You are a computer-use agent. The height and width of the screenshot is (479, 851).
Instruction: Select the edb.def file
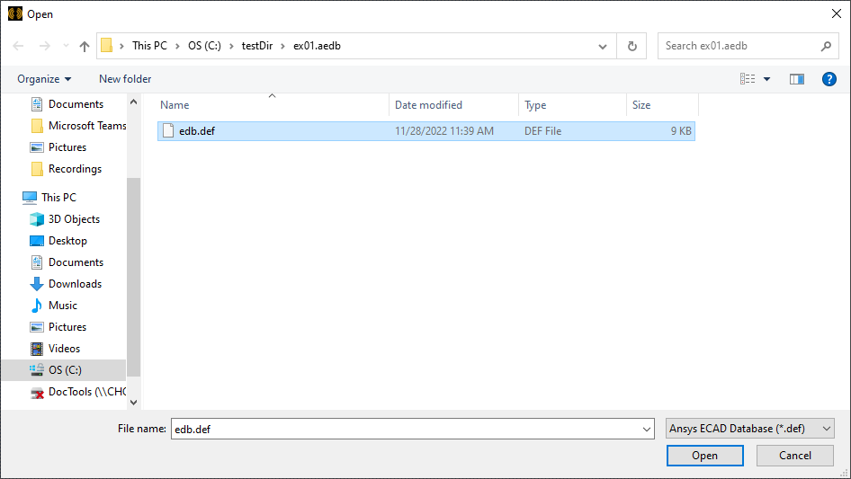(x=426, y=131)
